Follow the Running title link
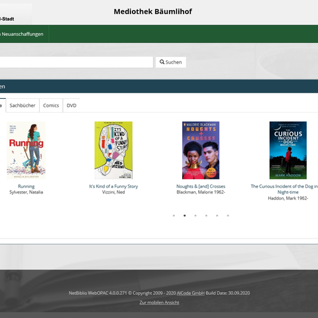 (x=26, y=186)
